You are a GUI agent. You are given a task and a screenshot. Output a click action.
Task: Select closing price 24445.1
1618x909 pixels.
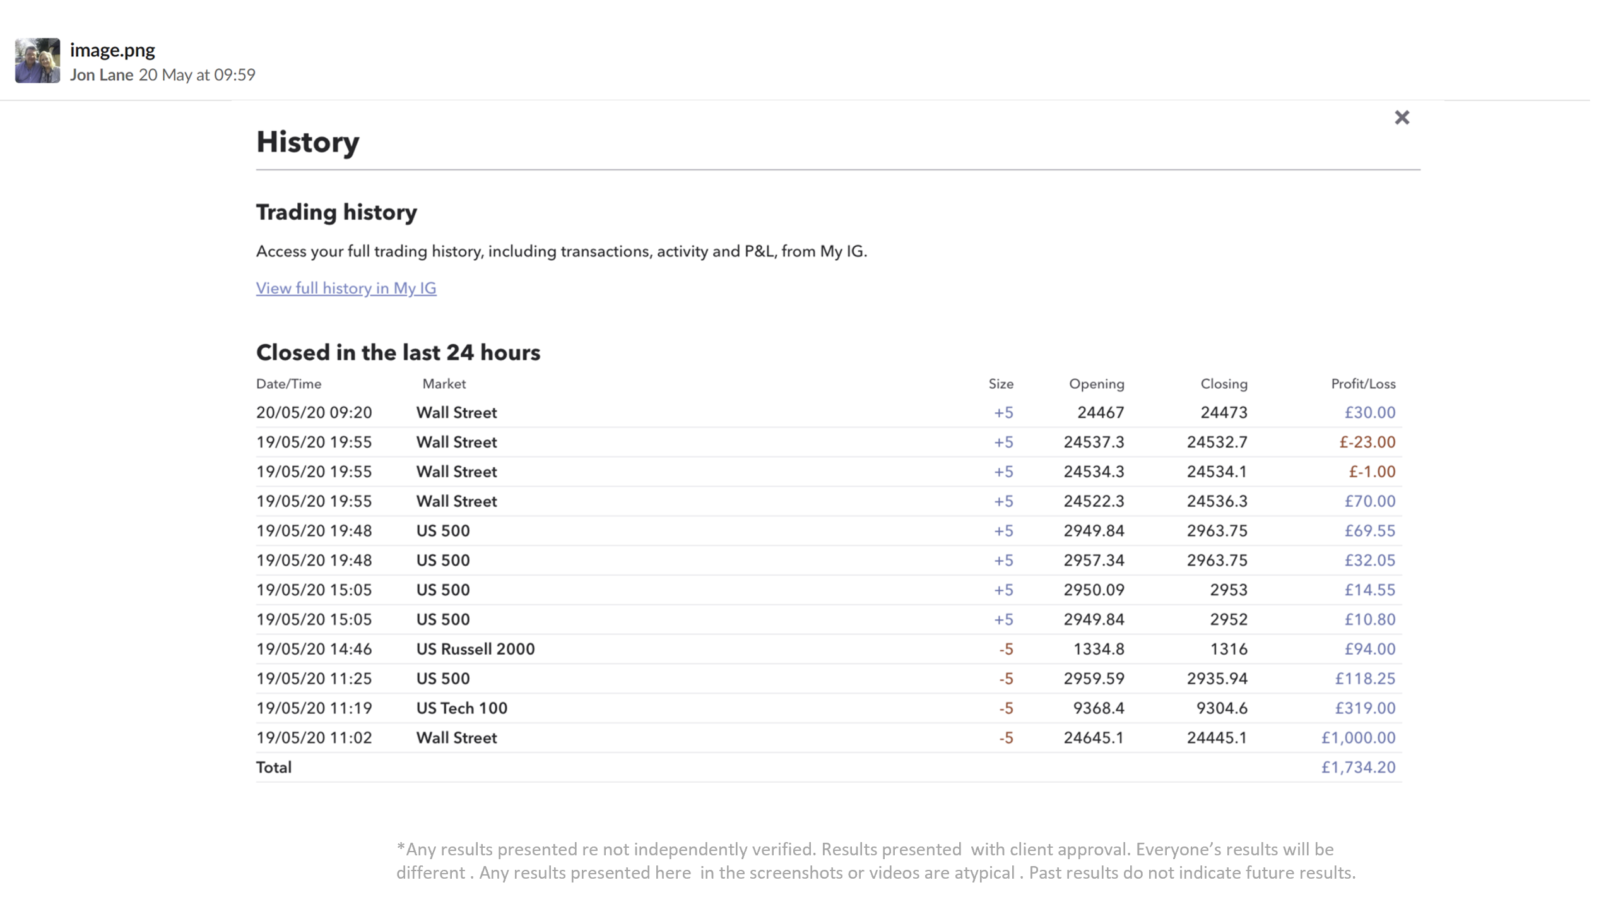(1217, 738)
